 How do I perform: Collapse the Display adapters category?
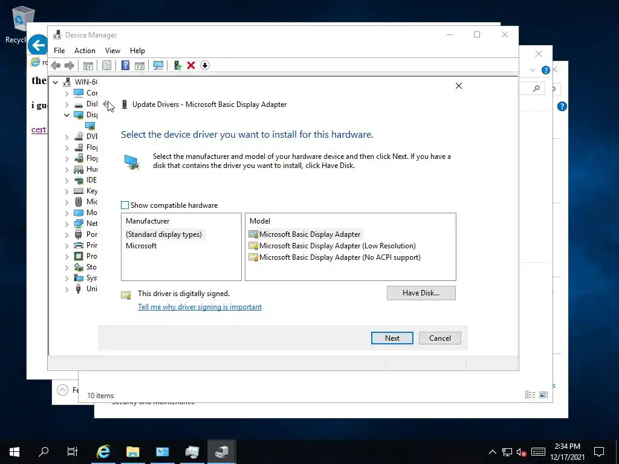(66, 115)
